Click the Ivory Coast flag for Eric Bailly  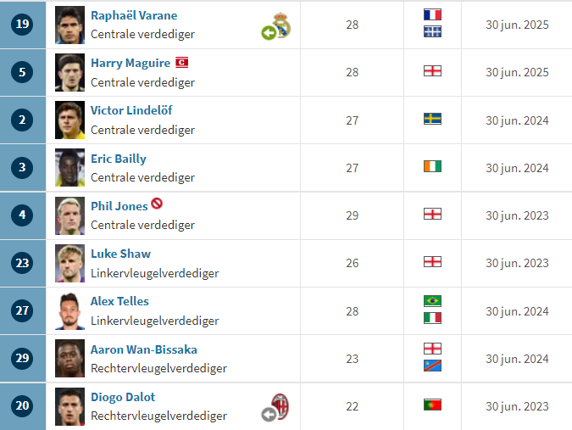432,166
